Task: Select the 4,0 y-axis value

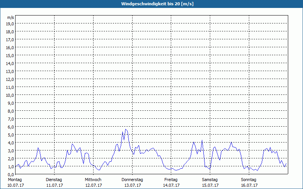Action: pos(11,143)
